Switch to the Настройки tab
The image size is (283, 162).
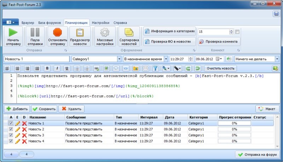100,22
